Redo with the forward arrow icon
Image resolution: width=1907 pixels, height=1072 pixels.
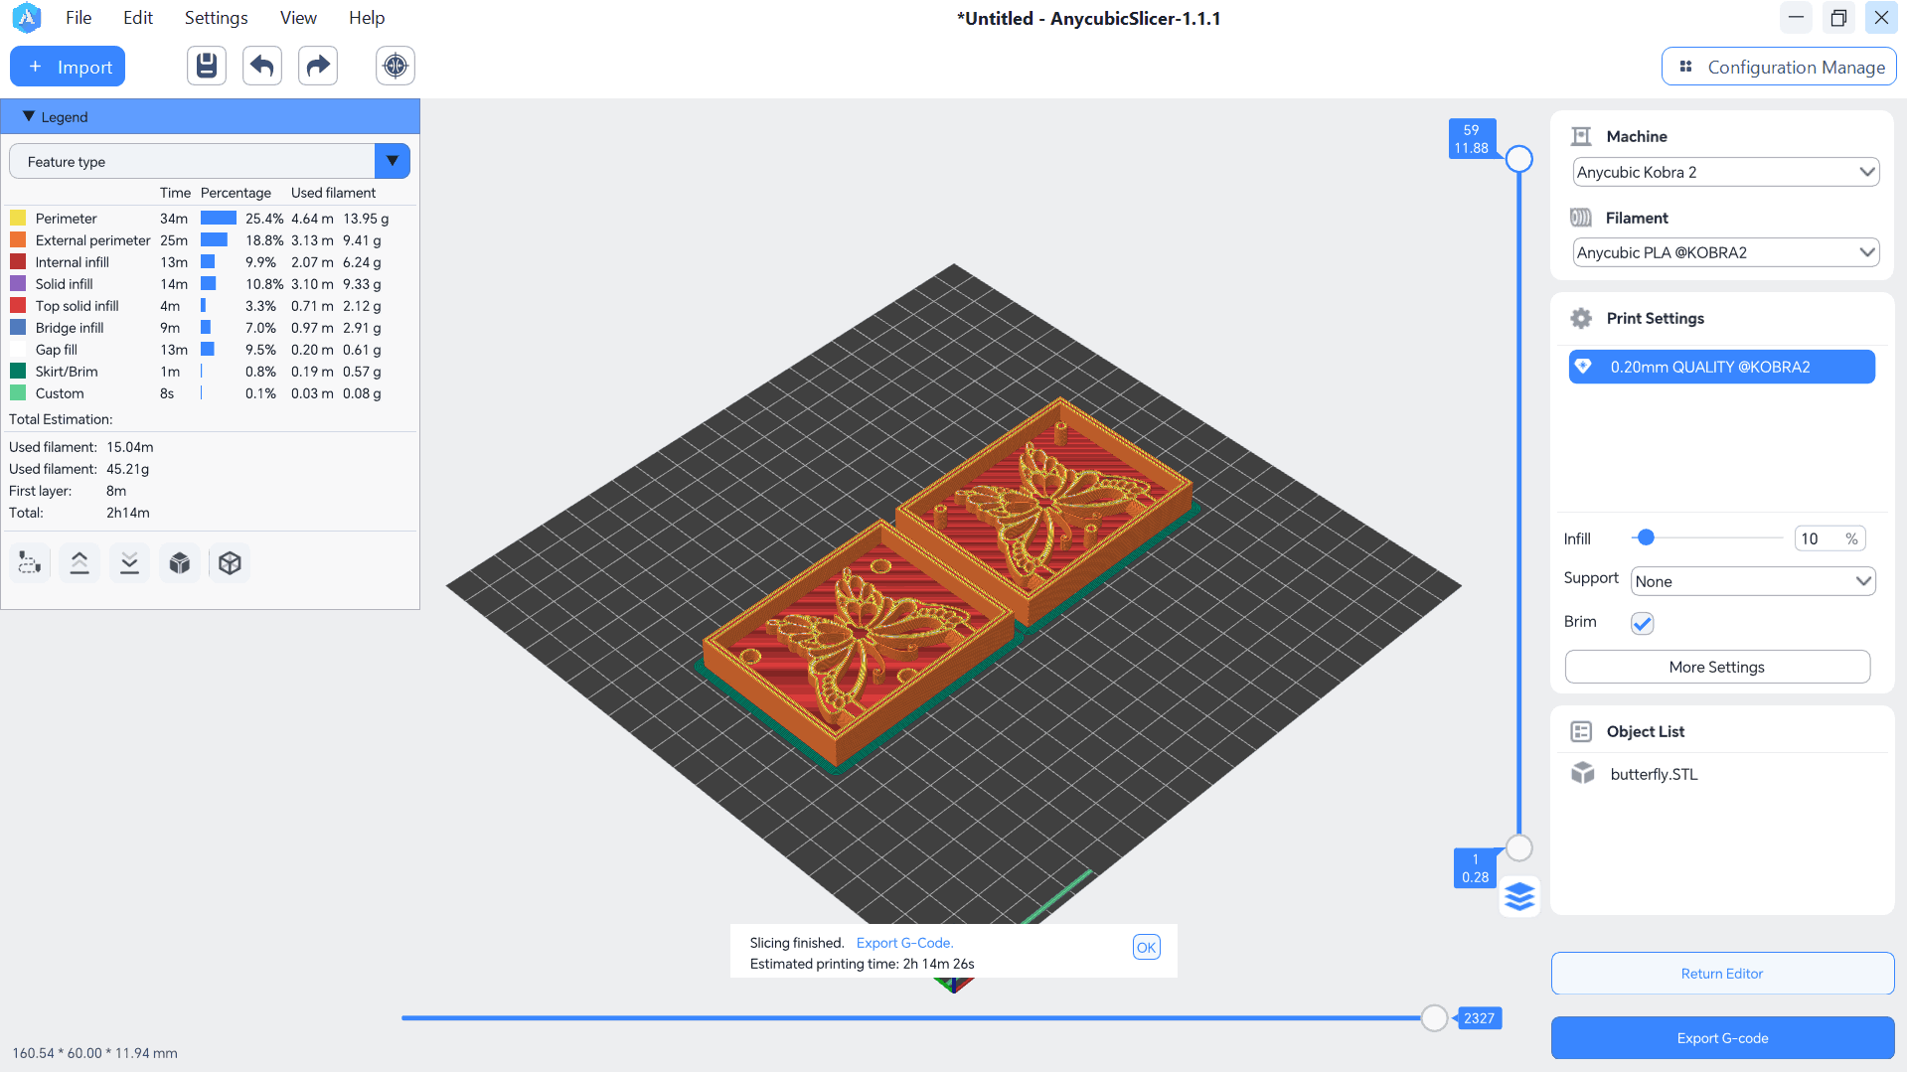pyautogui.click(x=318, y=67)
